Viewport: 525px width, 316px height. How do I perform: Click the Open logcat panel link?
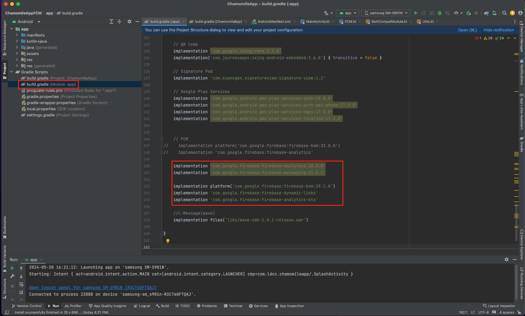(93, 287)
